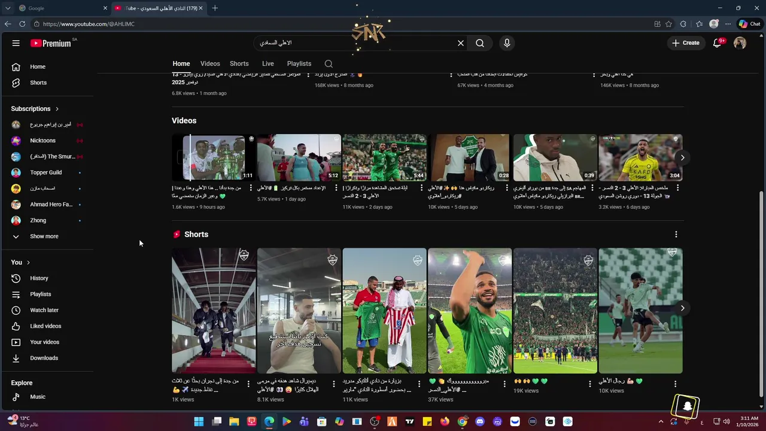Bookmark this page with star icon
766x431 pixels.
(668, 24)
